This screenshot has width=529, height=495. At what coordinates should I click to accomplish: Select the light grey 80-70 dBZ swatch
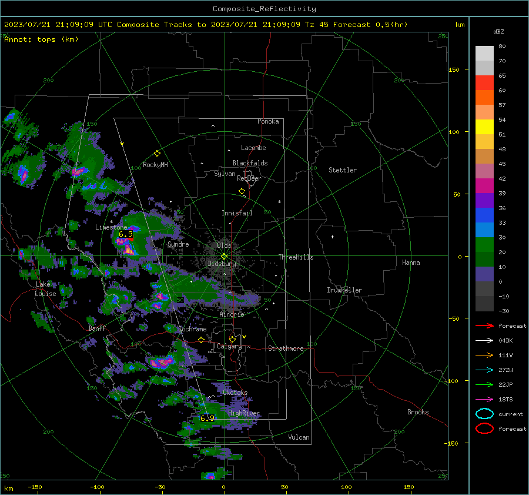click(484, 54)
